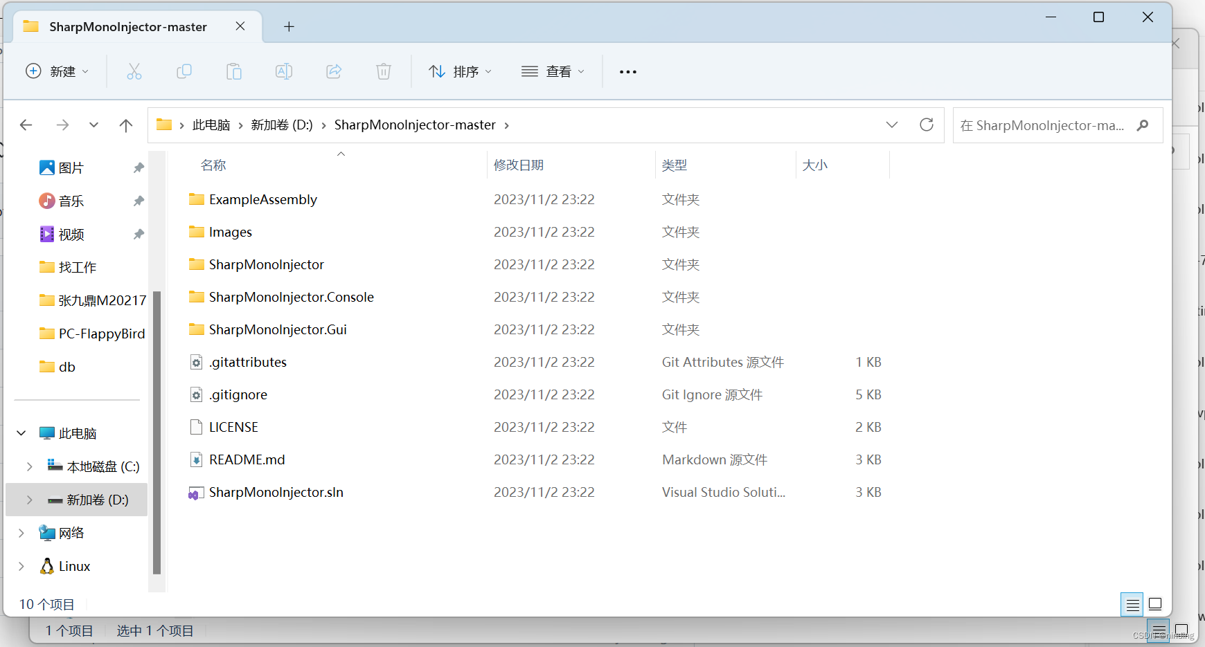Viewport: 1205px width, 647px height.
Task: Expand 本地磁盘 (C:) in the sidebar
Action: 29,466
